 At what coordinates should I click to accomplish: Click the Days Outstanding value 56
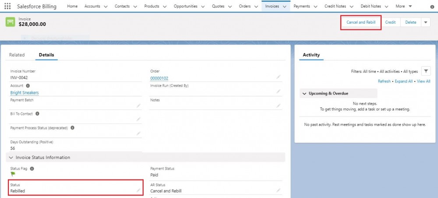click(x=13, y=148)
